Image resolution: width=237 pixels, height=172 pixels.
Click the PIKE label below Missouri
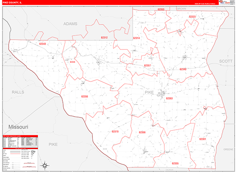click(53, 144)
